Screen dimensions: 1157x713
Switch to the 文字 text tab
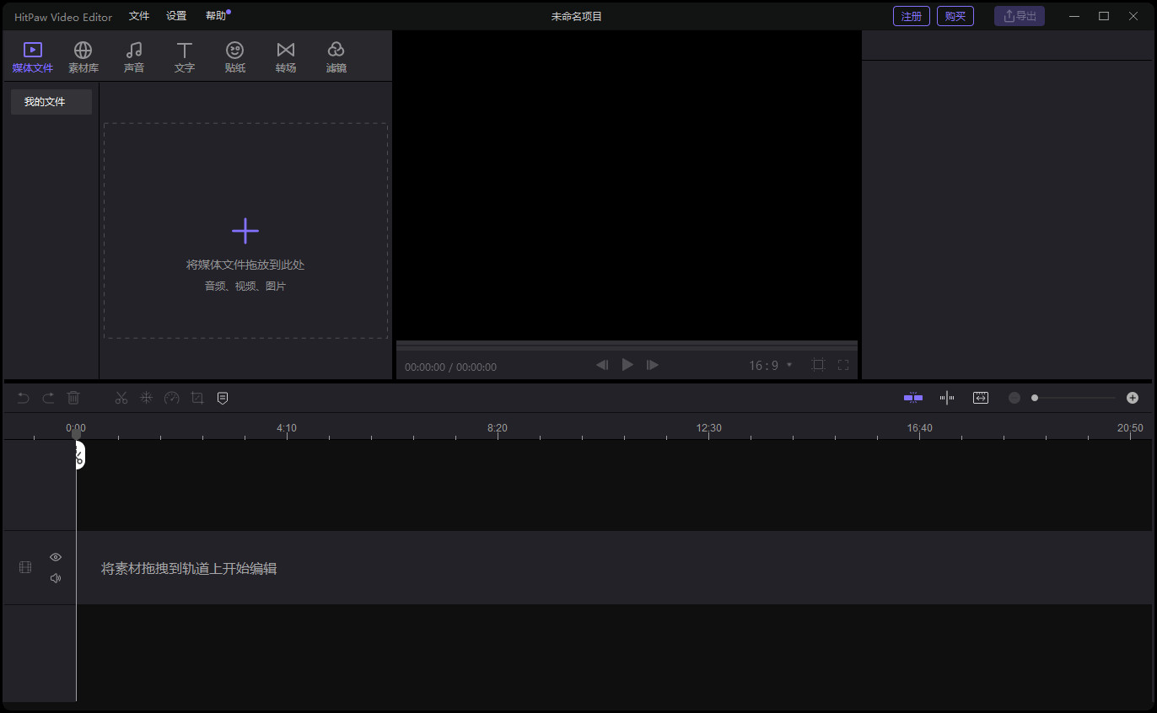[185, 57]
